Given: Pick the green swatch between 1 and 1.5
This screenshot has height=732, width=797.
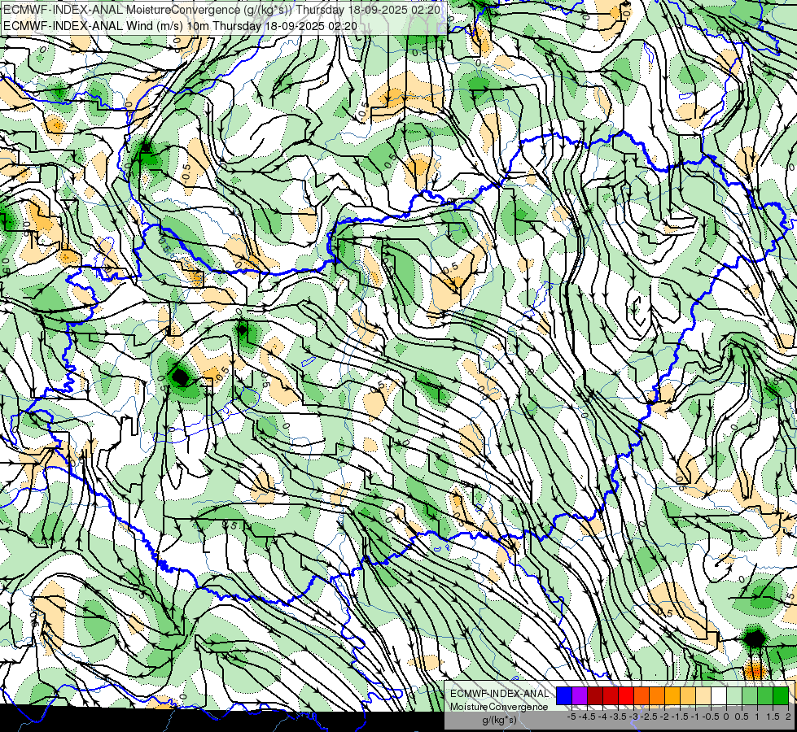Looking at the screenshot, I should coord(765,696).
